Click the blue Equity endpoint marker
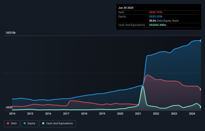The height and width of the screenshot is (131, 205). click(x=201, y=41)
